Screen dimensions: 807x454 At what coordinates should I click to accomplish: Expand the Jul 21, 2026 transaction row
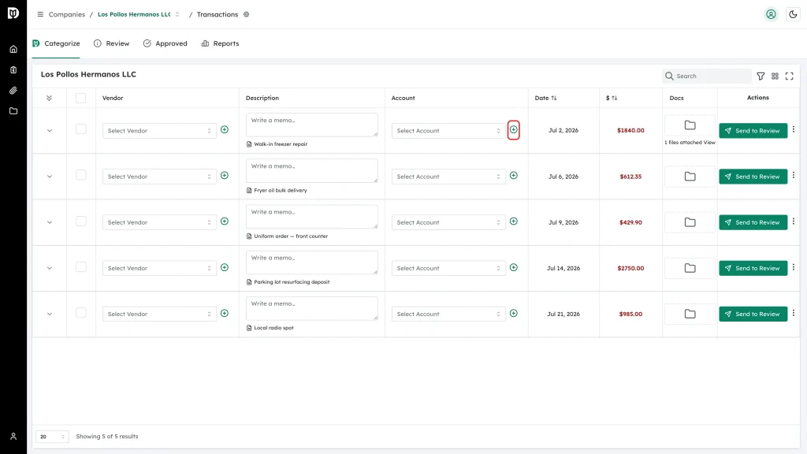[x=50, y=314]
